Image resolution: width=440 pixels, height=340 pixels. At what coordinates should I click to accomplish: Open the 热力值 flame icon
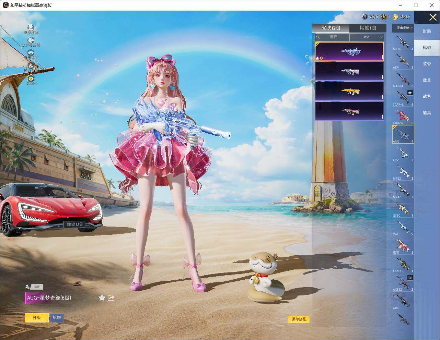point(31,66)
